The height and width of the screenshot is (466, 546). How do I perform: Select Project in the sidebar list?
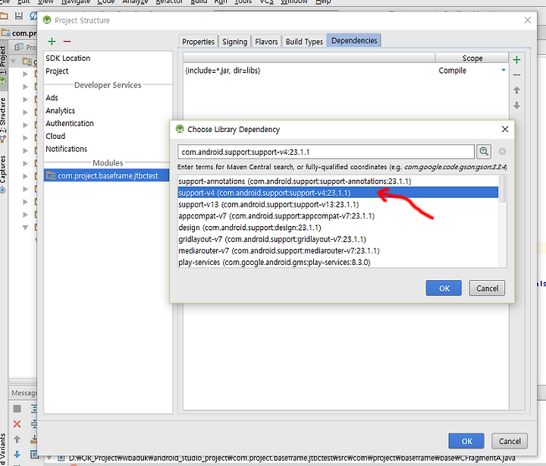pos(108,71)
